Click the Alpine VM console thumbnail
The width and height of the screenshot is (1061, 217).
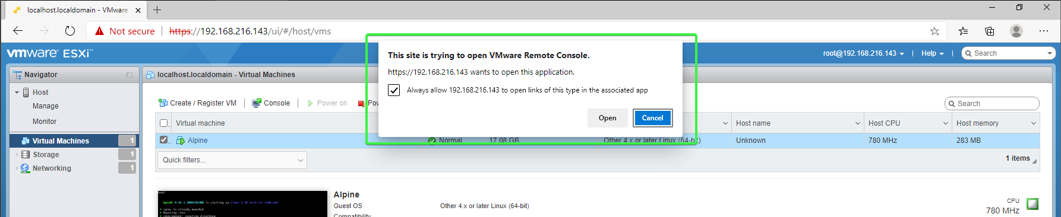[x=242, y=204]
